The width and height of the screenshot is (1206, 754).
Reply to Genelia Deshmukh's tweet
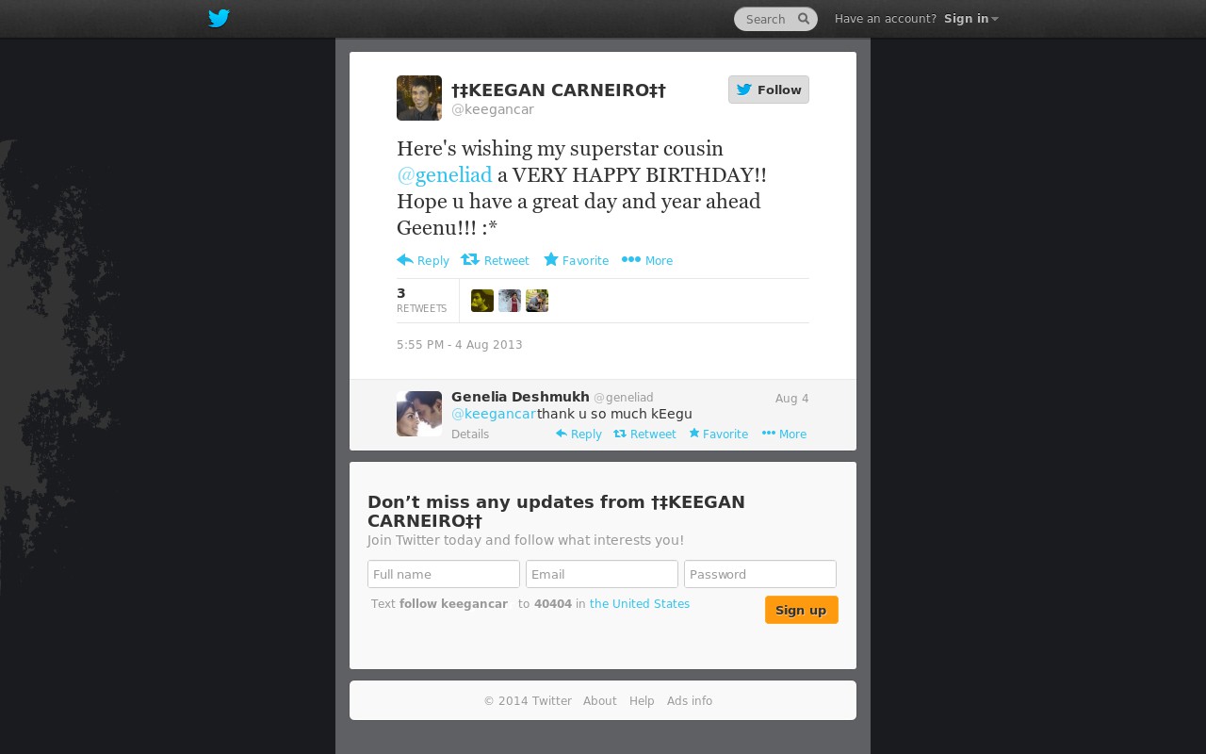coord(579,434)
